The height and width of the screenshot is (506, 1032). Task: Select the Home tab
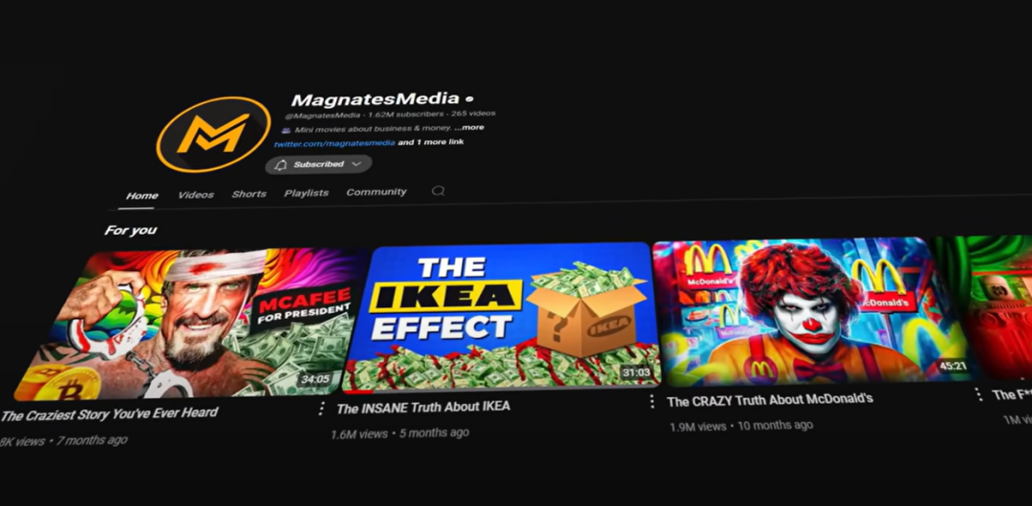coord(142,196)
